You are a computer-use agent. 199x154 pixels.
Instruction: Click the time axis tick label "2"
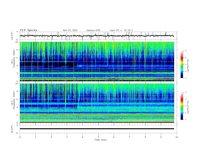(x=51, y=137)
